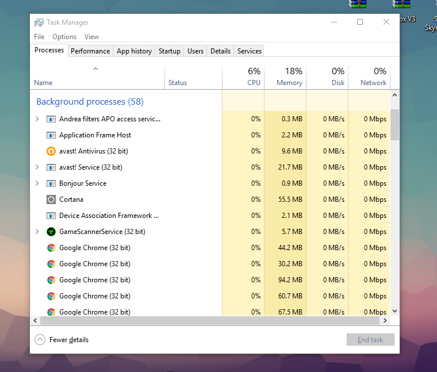The height and width of the screenshot is (372, 437).
Task: Sort processes by Disk column header
Action: coord(328,77)
